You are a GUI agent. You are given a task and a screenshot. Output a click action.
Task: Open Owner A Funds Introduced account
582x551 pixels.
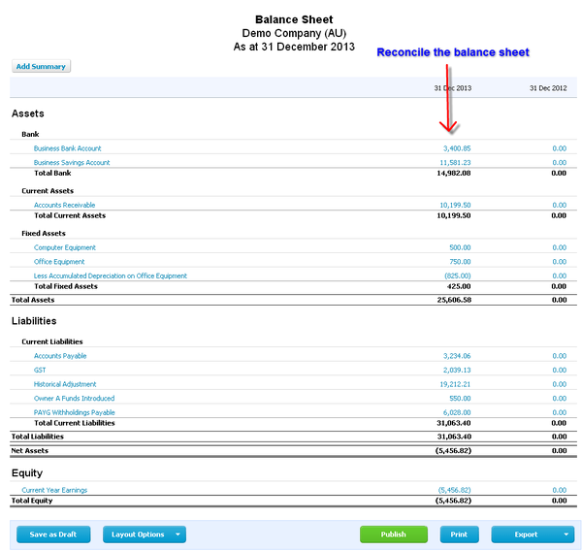[x=74, y=399]
